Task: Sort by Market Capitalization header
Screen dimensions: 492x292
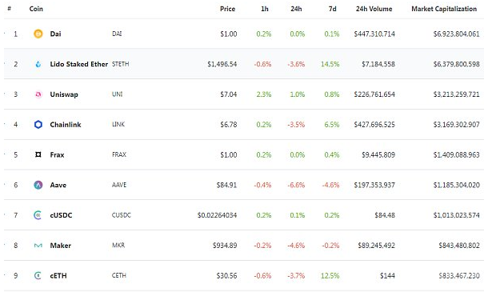Action: point(444,9)
